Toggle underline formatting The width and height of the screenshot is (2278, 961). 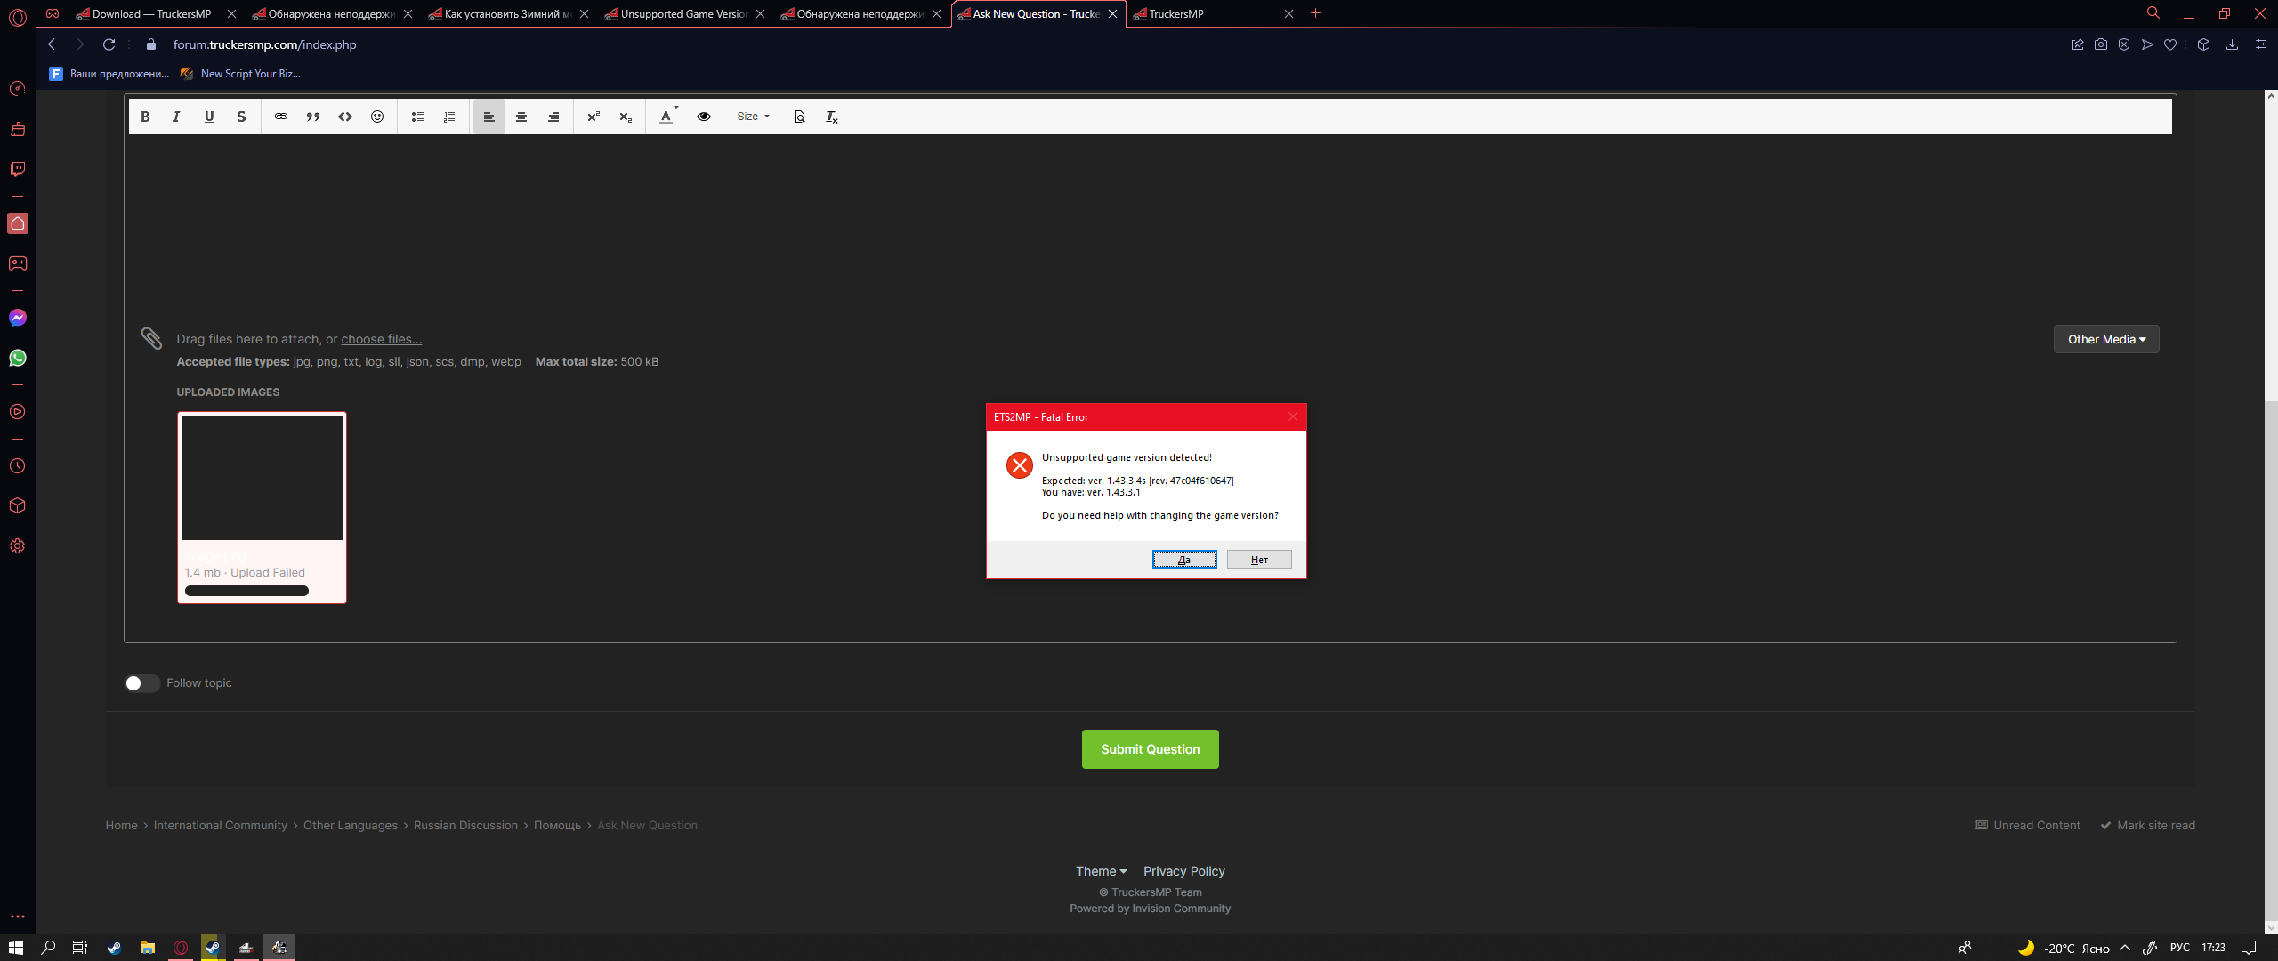pos(209,117)
